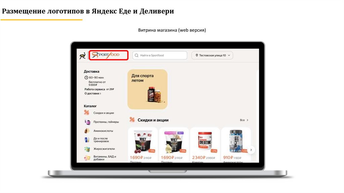This screenshot has height=193, width=344.
Task: Open the BCAA product card for 910₽
Action: tap(236, 145)
